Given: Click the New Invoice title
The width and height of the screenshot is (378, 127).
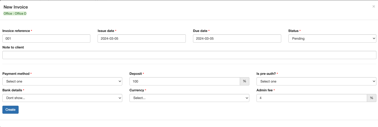Looking at the screenshot, I should [x=16, y=7].
